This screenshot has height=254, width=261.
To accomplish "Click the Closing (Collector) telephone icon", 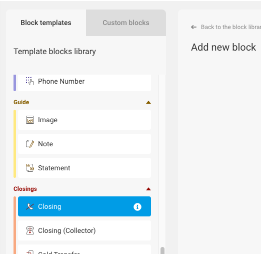I will [30, 230].
